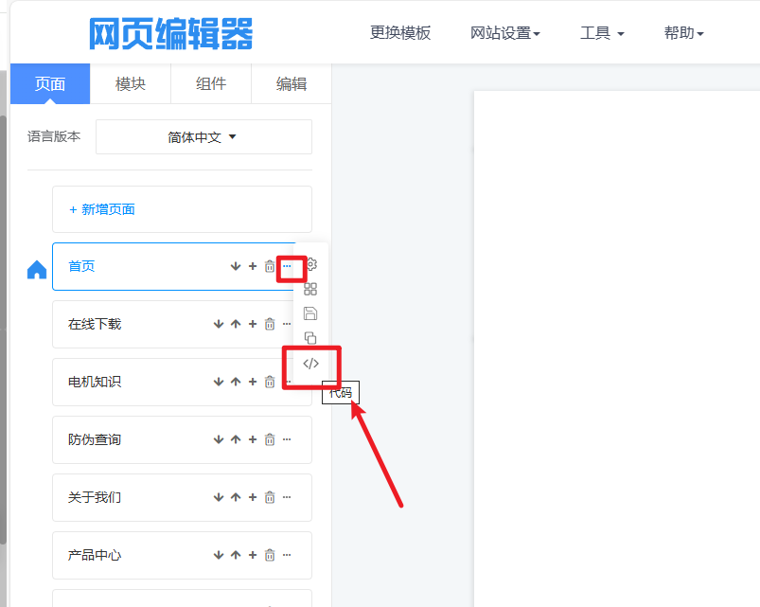This screenshot has width=760, height=607.
Task: Click the copy page icon in popup
Action: (310, 338)
